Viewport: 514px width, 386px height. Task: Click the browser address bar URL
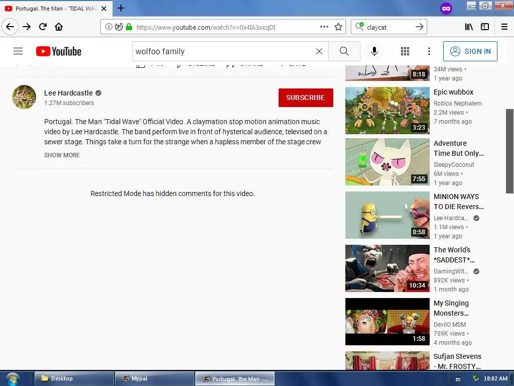tap(206, 27)
